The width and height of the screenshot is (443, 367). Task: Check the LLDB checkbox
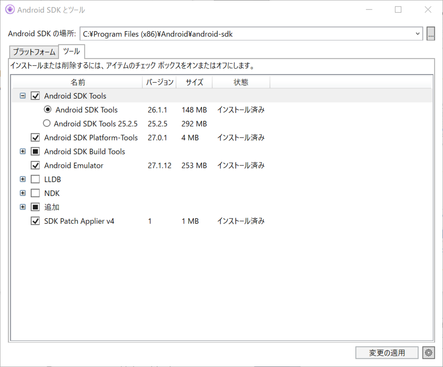click(x=35, y=179)
